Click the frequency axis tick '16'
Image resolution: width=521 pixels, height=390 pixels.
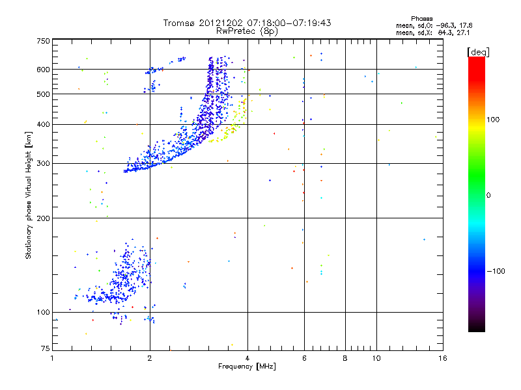442,358
